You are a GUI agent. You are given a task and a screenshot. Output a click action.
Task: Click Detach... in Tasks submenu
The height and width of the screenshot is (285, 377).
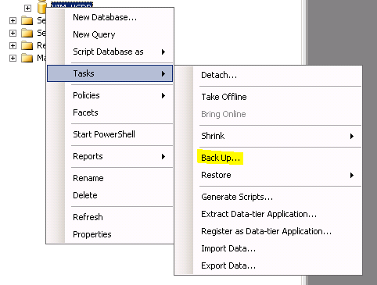click(268, 75)
